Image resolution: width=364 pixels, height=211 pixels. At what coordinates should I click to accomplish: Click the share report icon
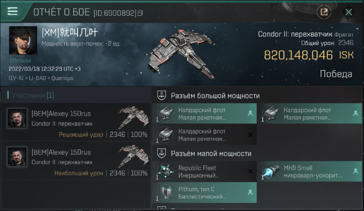324,12
